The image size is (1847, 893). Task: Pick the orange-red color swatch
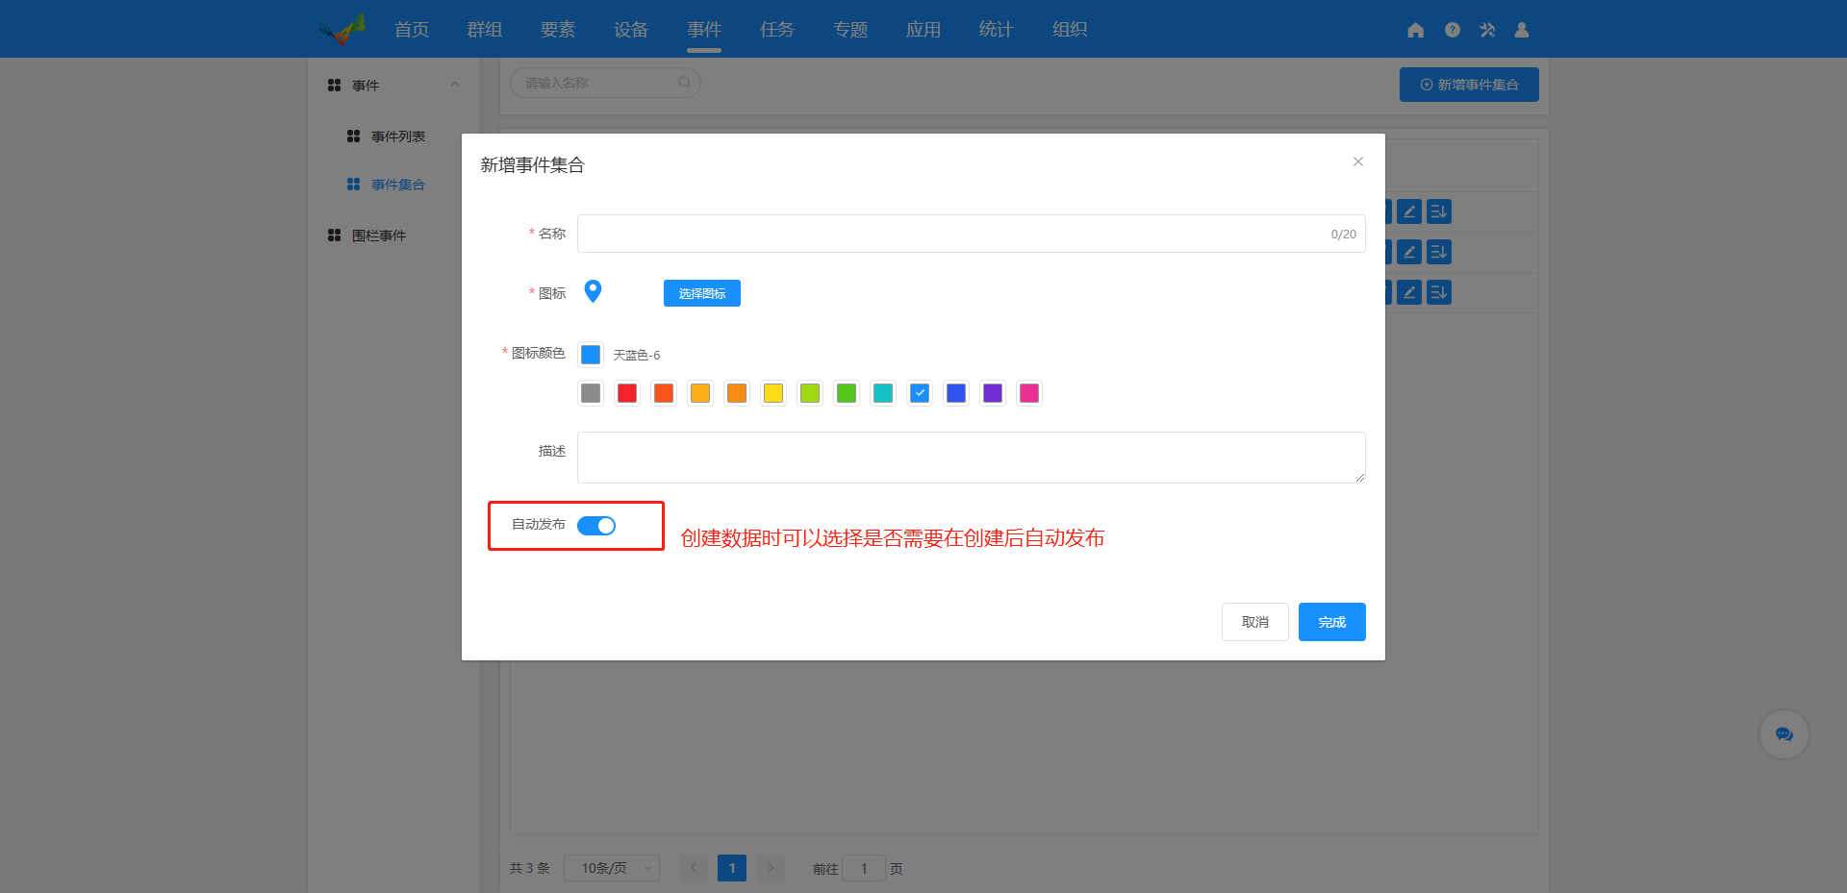[664, 393]
